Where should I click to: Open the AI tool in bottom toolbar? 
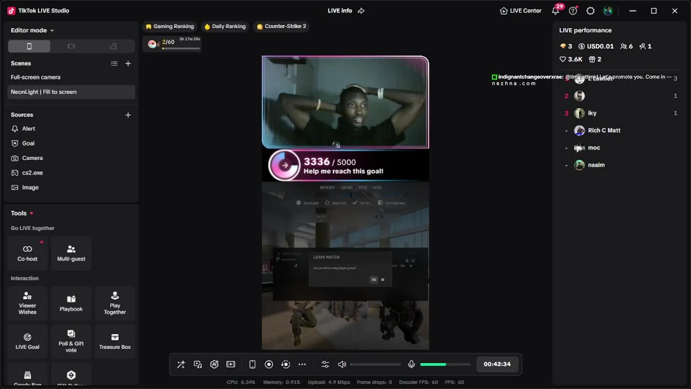214,364
